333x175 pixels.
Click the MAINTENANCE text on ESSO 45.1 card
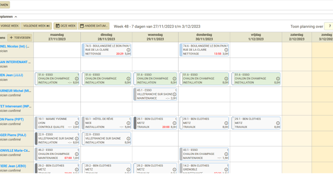coord(147,98)
